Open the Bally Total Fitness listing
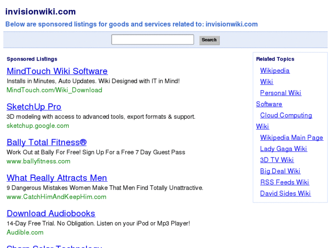 [46, 142]
